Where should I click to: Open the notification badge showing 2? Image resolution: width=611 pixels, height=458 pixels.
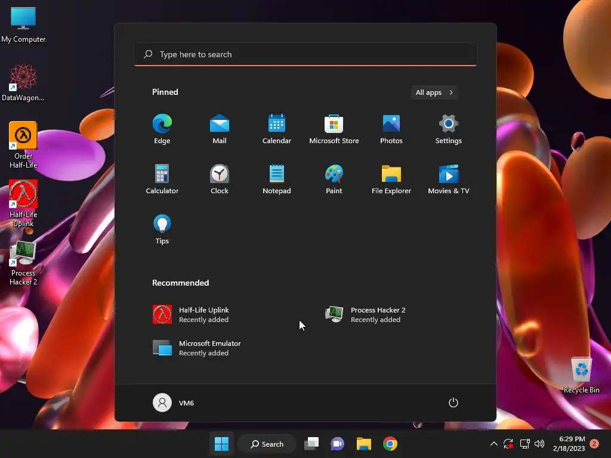coord(594,444)
